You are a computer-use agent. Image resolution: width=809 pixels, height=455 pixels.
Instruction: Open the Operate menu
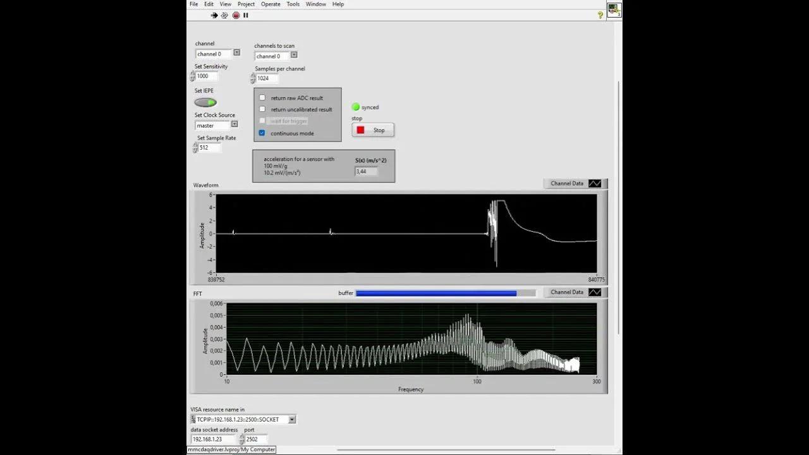coord(271,4)
